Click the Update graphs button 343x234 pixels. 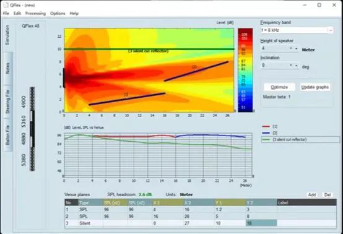click(x=315, y=87)
